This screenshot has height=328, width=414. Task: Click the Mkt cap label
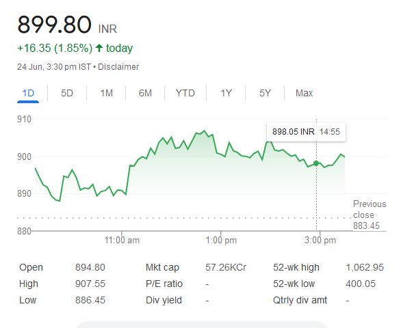tap(163, 267)
